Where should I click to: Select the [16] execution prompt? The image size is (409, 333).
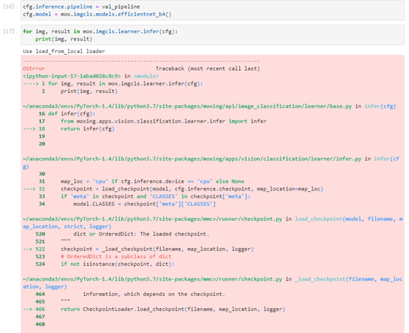[x=9, y=7]
